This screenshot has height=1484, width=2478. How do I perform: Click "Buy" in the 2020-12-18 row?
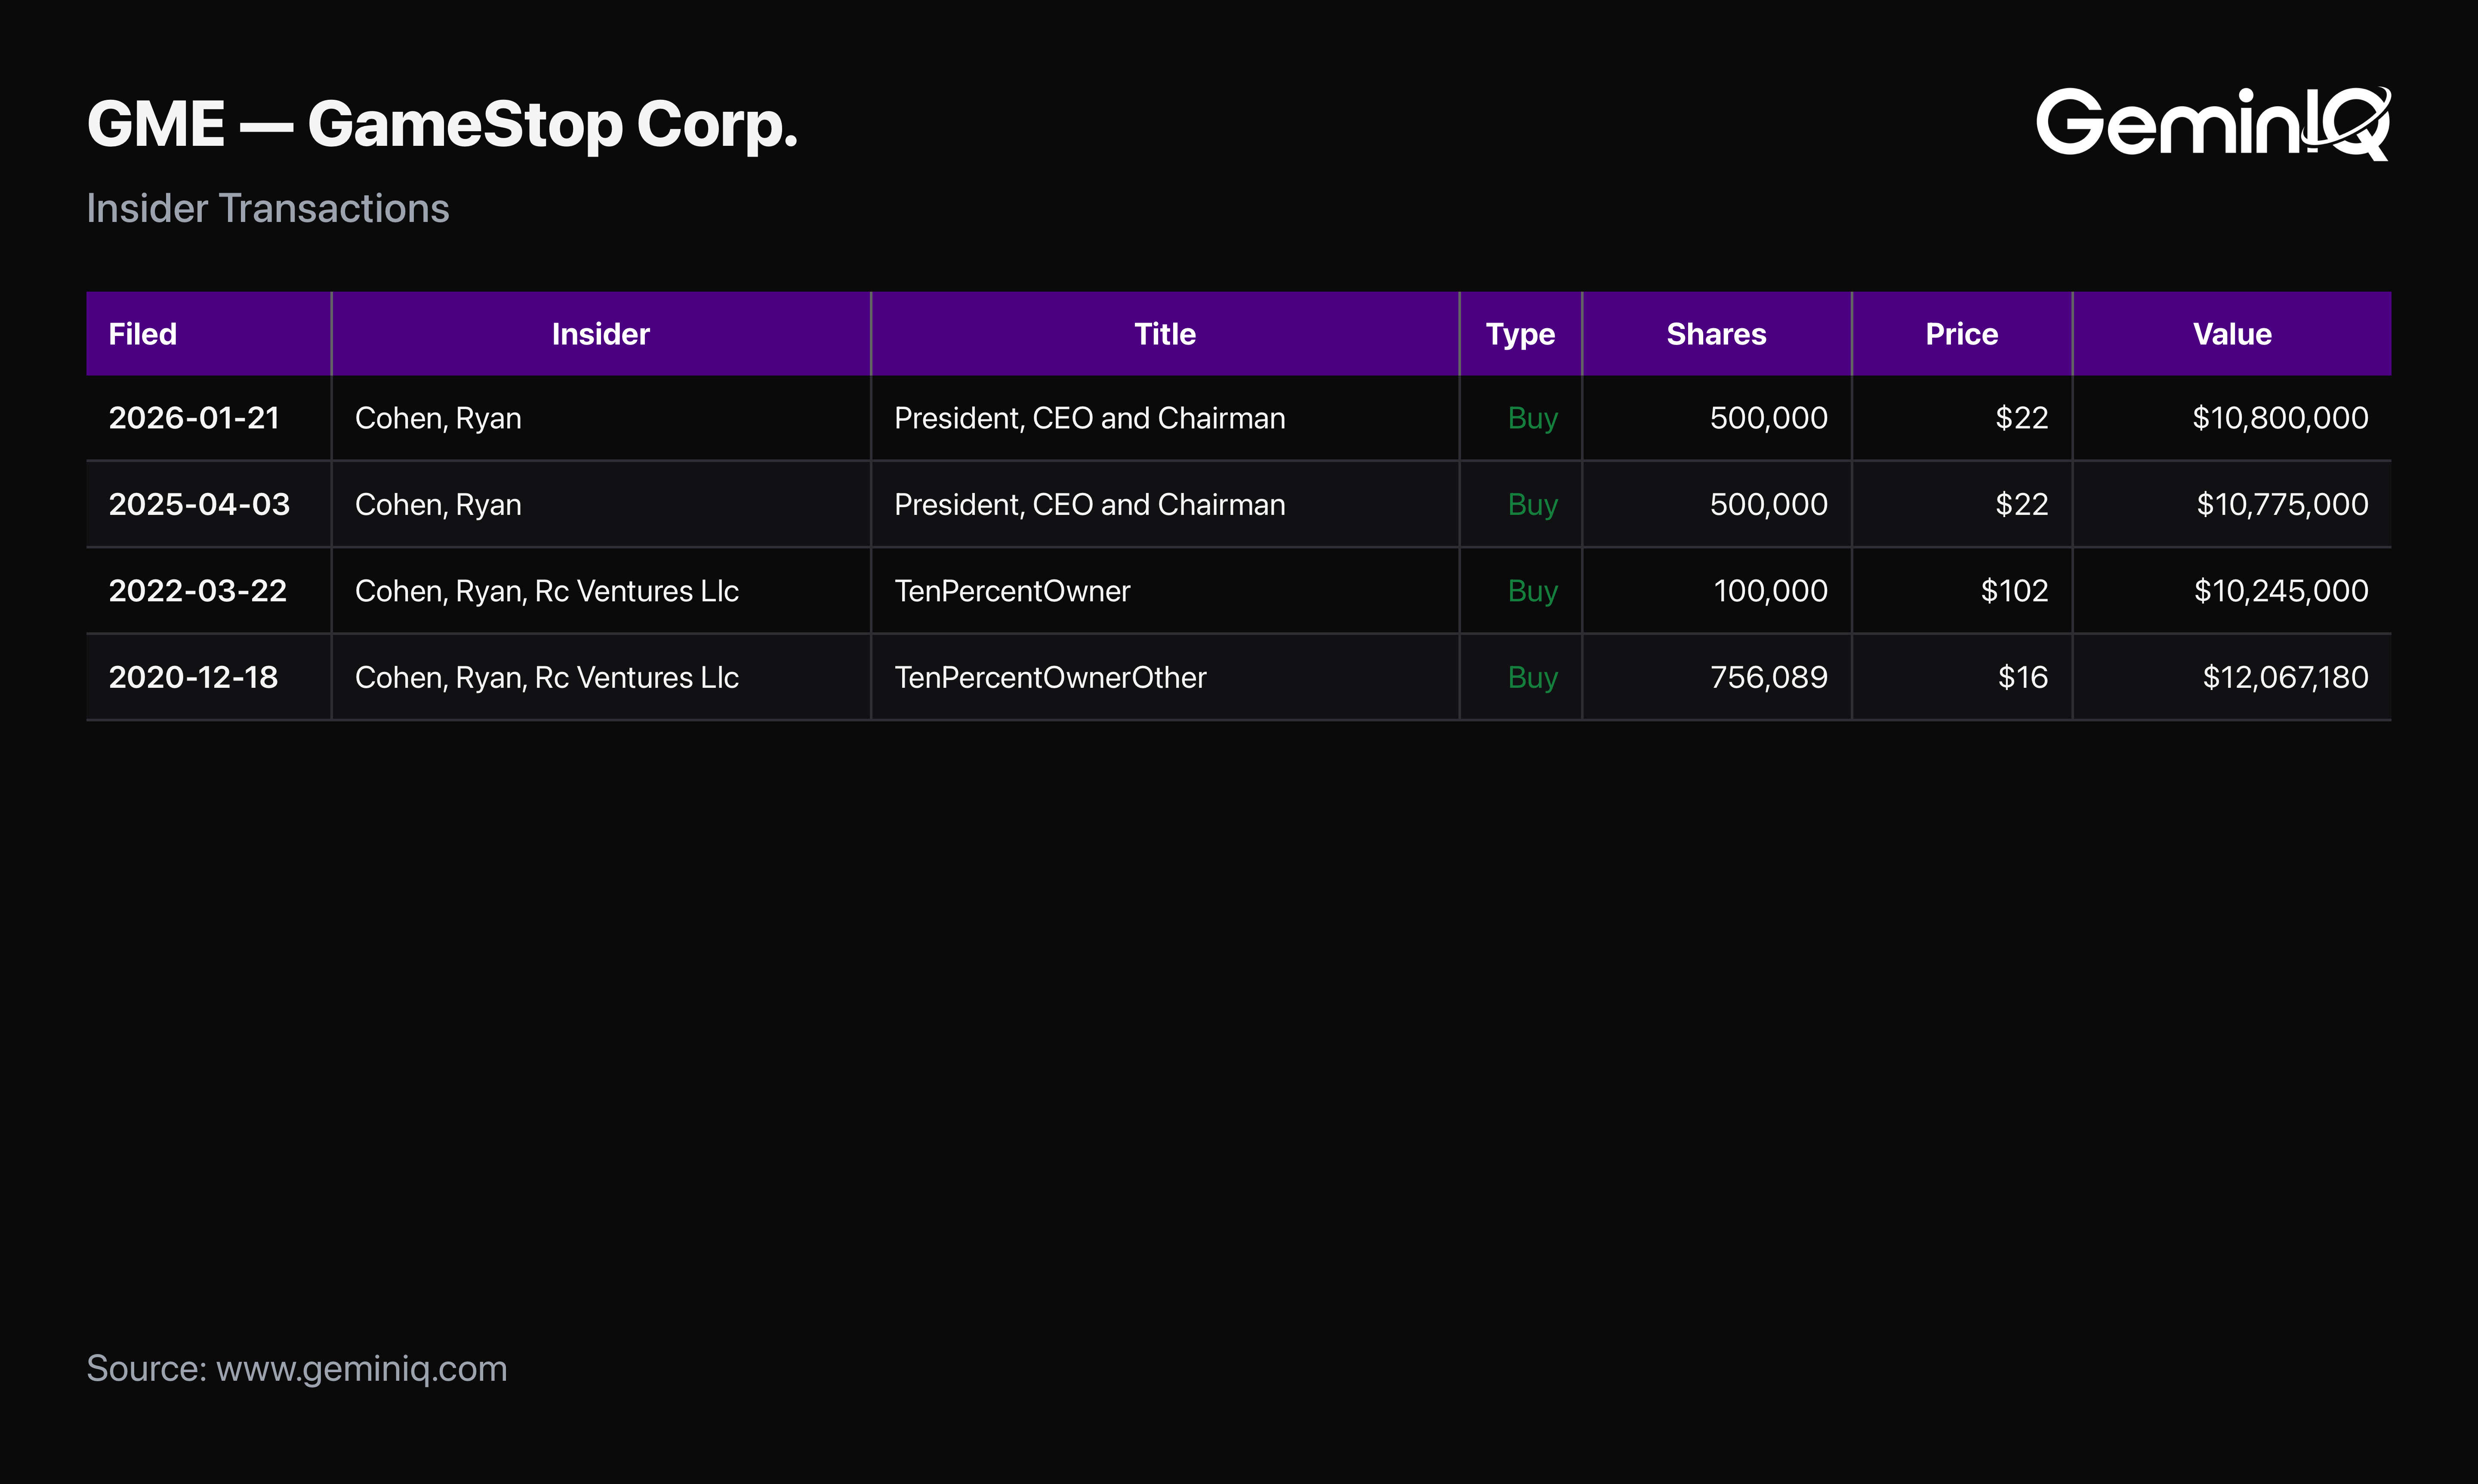tap(1533, 678)
